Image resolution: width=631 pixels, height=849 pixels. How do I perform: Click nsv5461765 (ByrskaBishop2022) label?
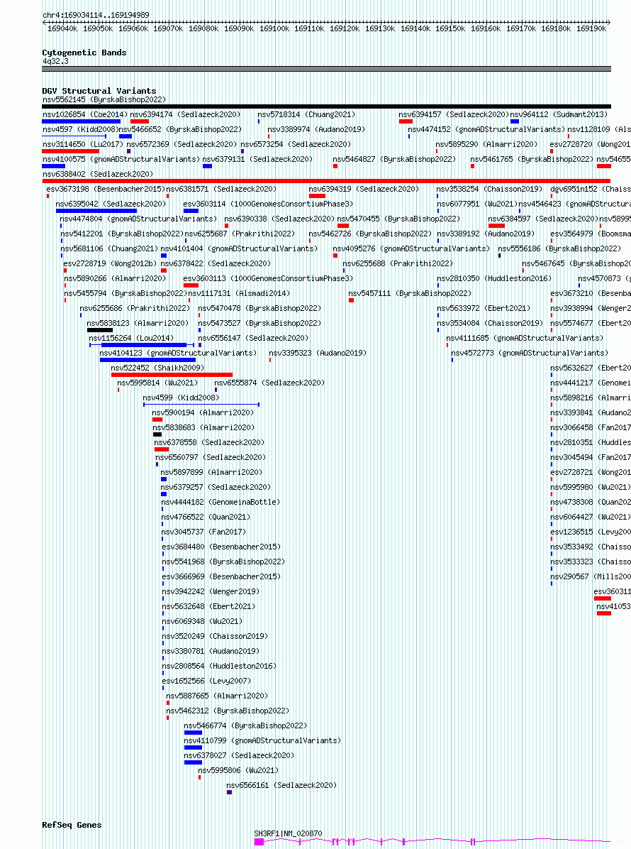point(532,159)
